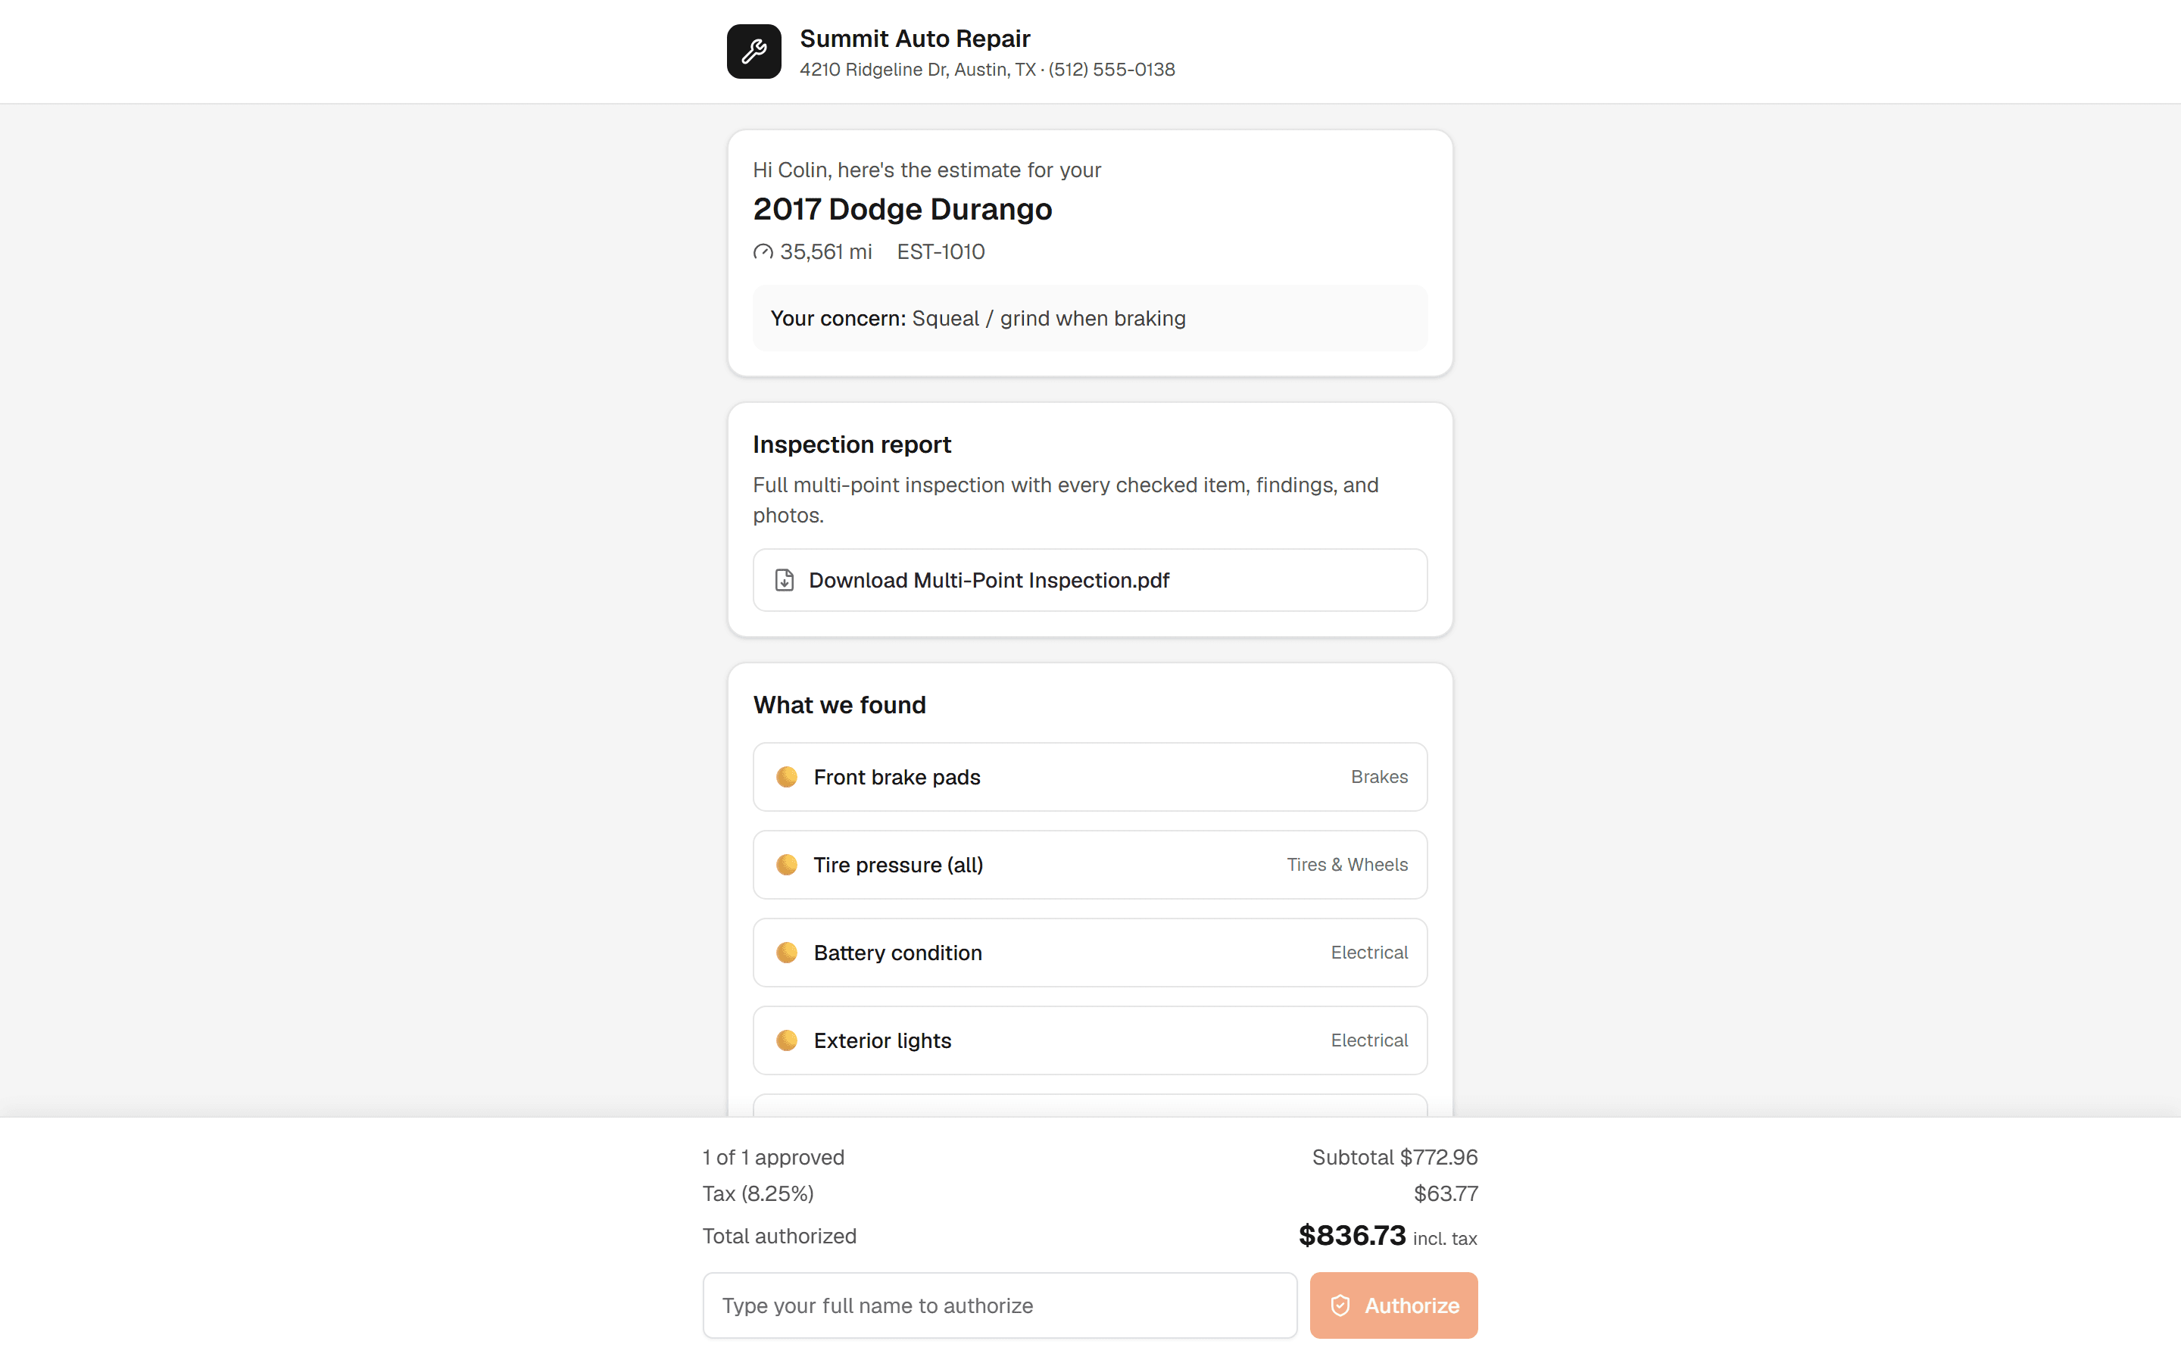Click the PDF download file icon

click(x=784, y=579)
